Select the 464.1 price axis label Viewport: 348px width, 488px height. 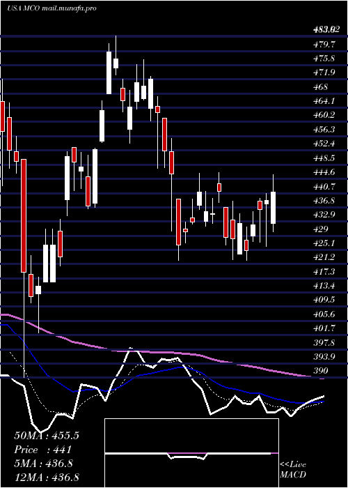click(324, 101)
